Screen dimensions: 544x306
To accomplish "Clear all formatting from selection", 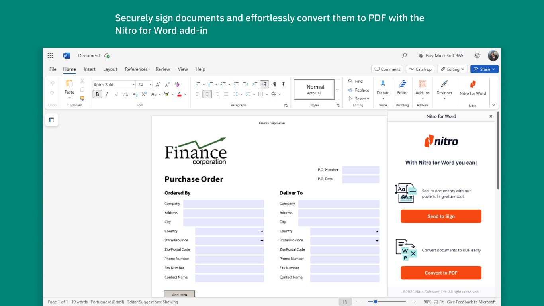I will tap(177, 84).
